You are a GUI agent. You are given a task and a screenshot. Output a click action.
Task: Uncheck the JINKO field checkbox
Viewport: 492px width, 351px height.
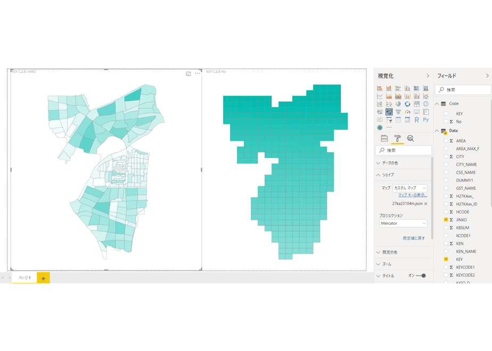pyautogui.click(x=446, y=220)
